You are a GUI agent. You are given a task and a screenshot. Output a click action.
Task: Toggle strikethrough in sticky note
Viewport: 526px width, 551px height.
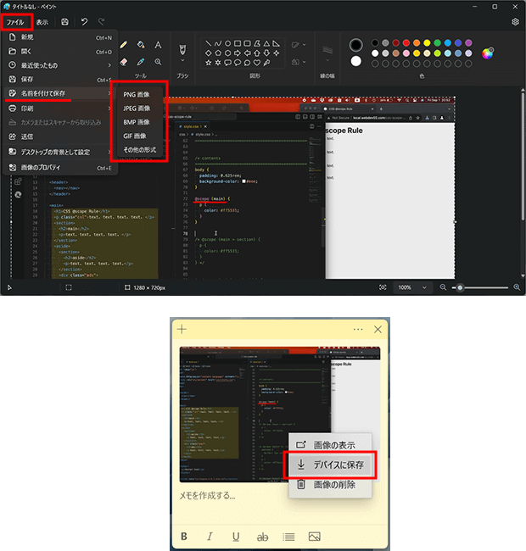click(262, 537)
